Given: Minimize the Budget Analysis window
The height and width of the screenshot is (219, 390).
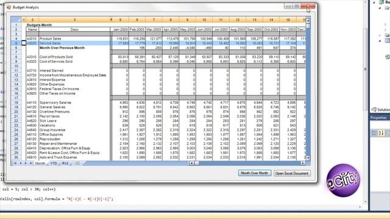Looking at the screenshot, I should click(288, 6).
